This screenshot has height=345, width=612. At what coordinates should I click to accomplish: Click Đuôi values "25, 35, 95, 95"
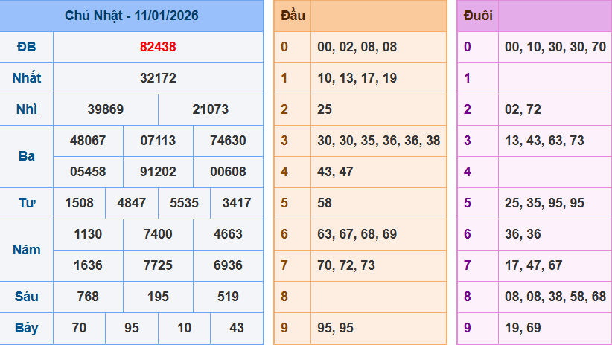click(544, 203)
